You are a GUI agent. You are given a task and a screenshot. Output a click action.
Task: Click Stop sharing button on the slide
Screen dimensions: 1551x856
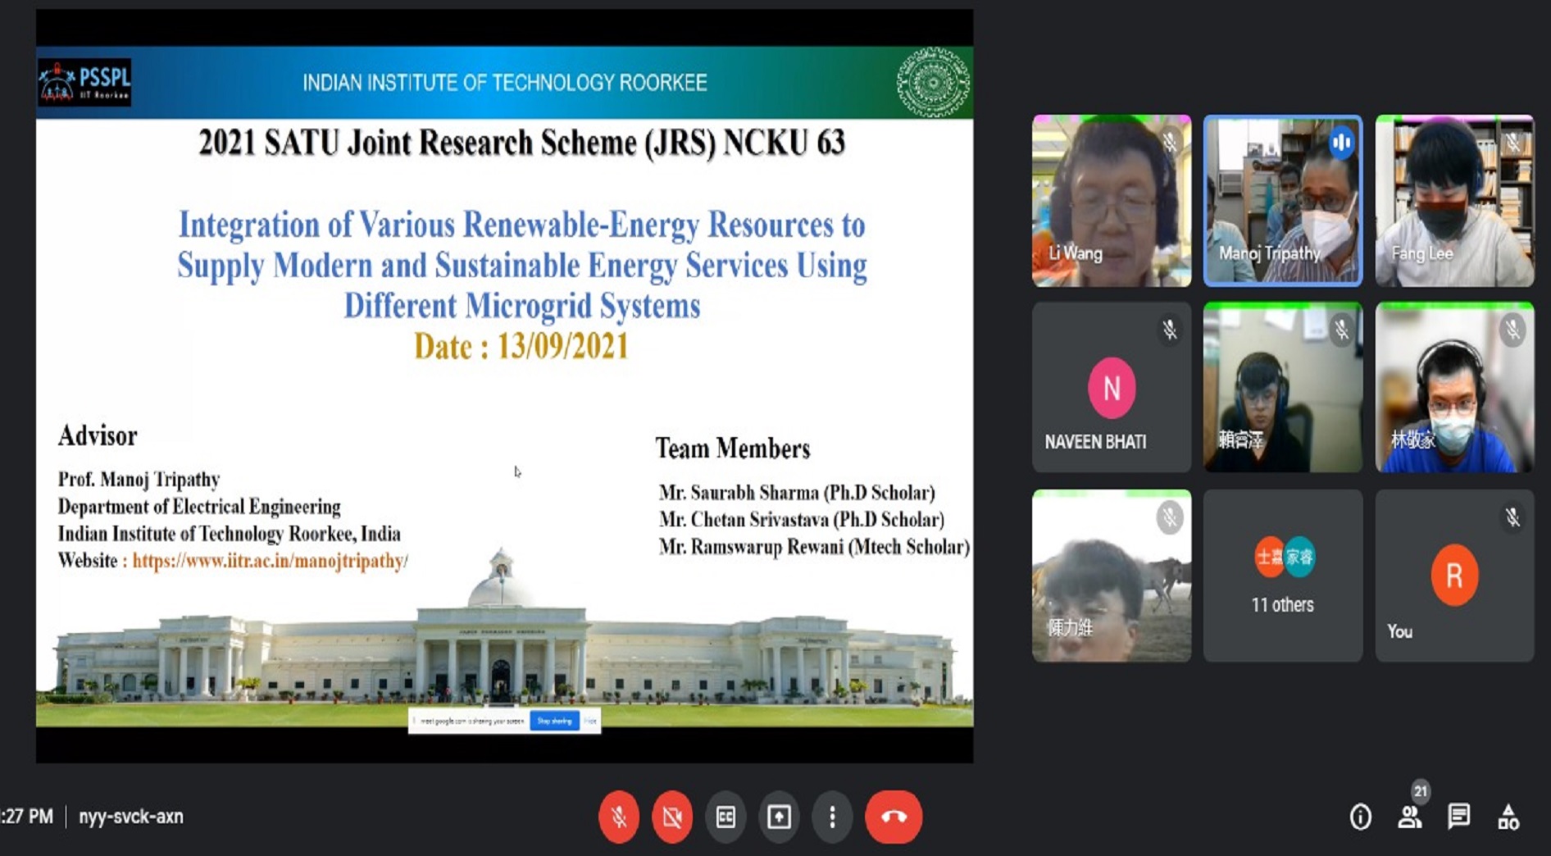click(x=555, y=721)
